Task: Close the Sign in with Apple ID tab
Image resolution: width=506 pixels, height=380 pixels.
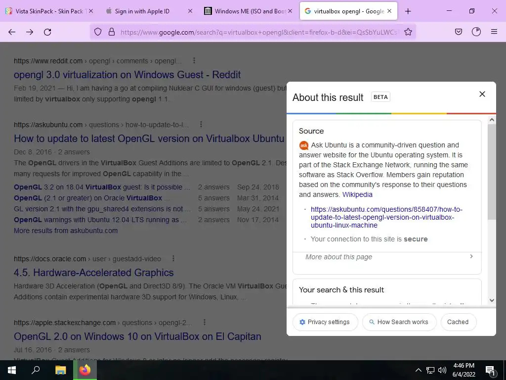Action: coord(190,11)
